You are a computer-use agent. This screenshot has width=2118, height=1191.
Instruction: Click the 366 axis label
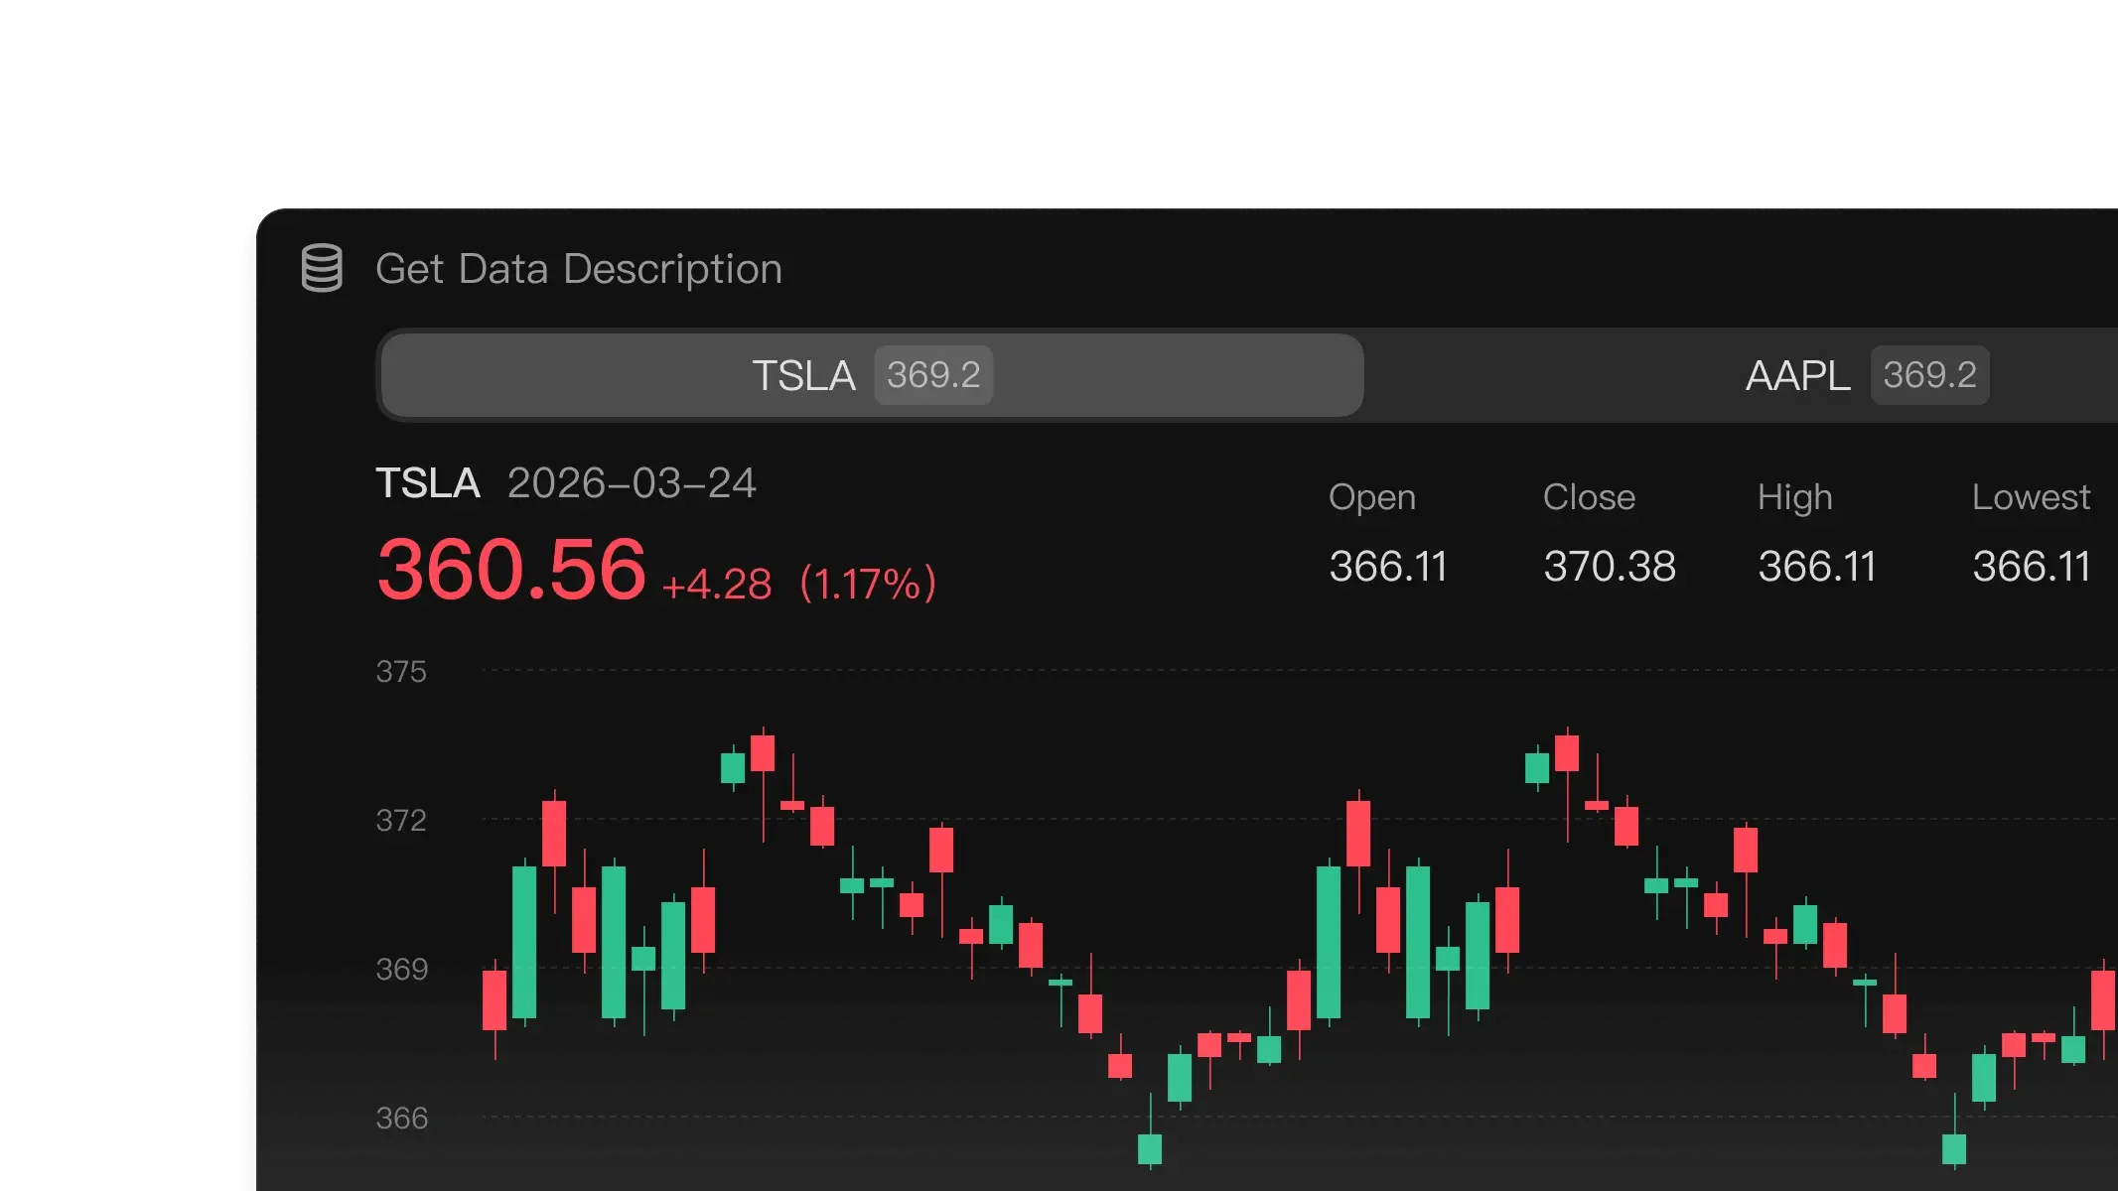click(401, 1119)
